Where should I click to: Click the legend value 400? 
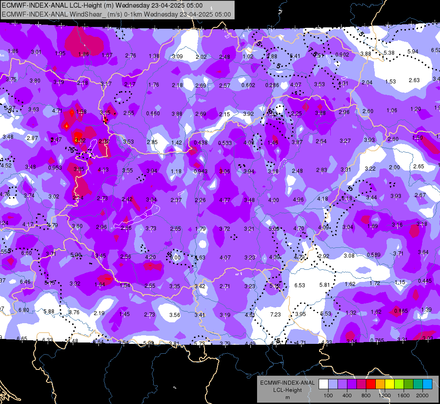tap(347, 395)
